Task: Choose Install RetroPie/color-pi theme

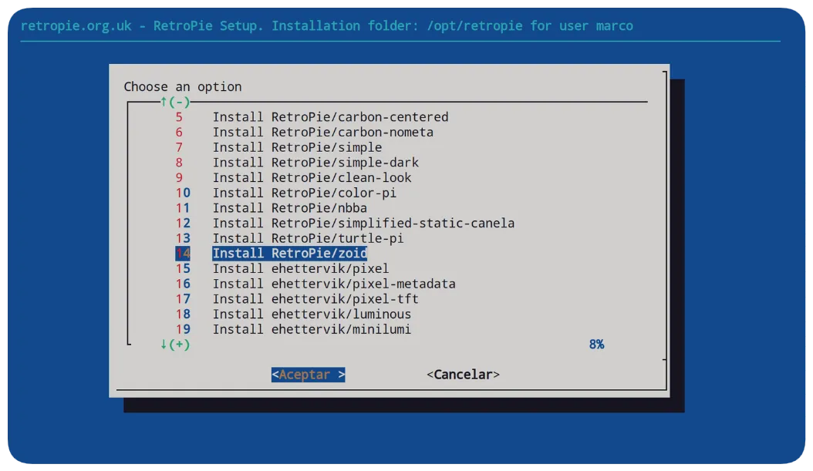Action: pos(304,193)
